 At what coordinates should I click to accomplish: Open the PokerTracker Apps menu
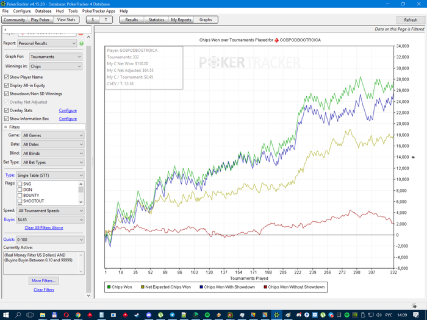pos(99,11)
